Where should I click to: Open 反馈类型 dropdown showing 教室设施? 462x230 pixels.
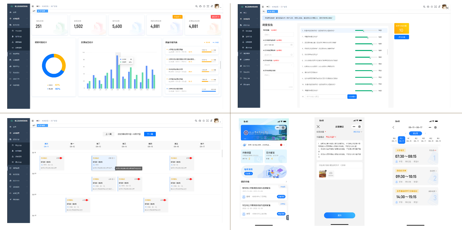[x=358, y=132]
